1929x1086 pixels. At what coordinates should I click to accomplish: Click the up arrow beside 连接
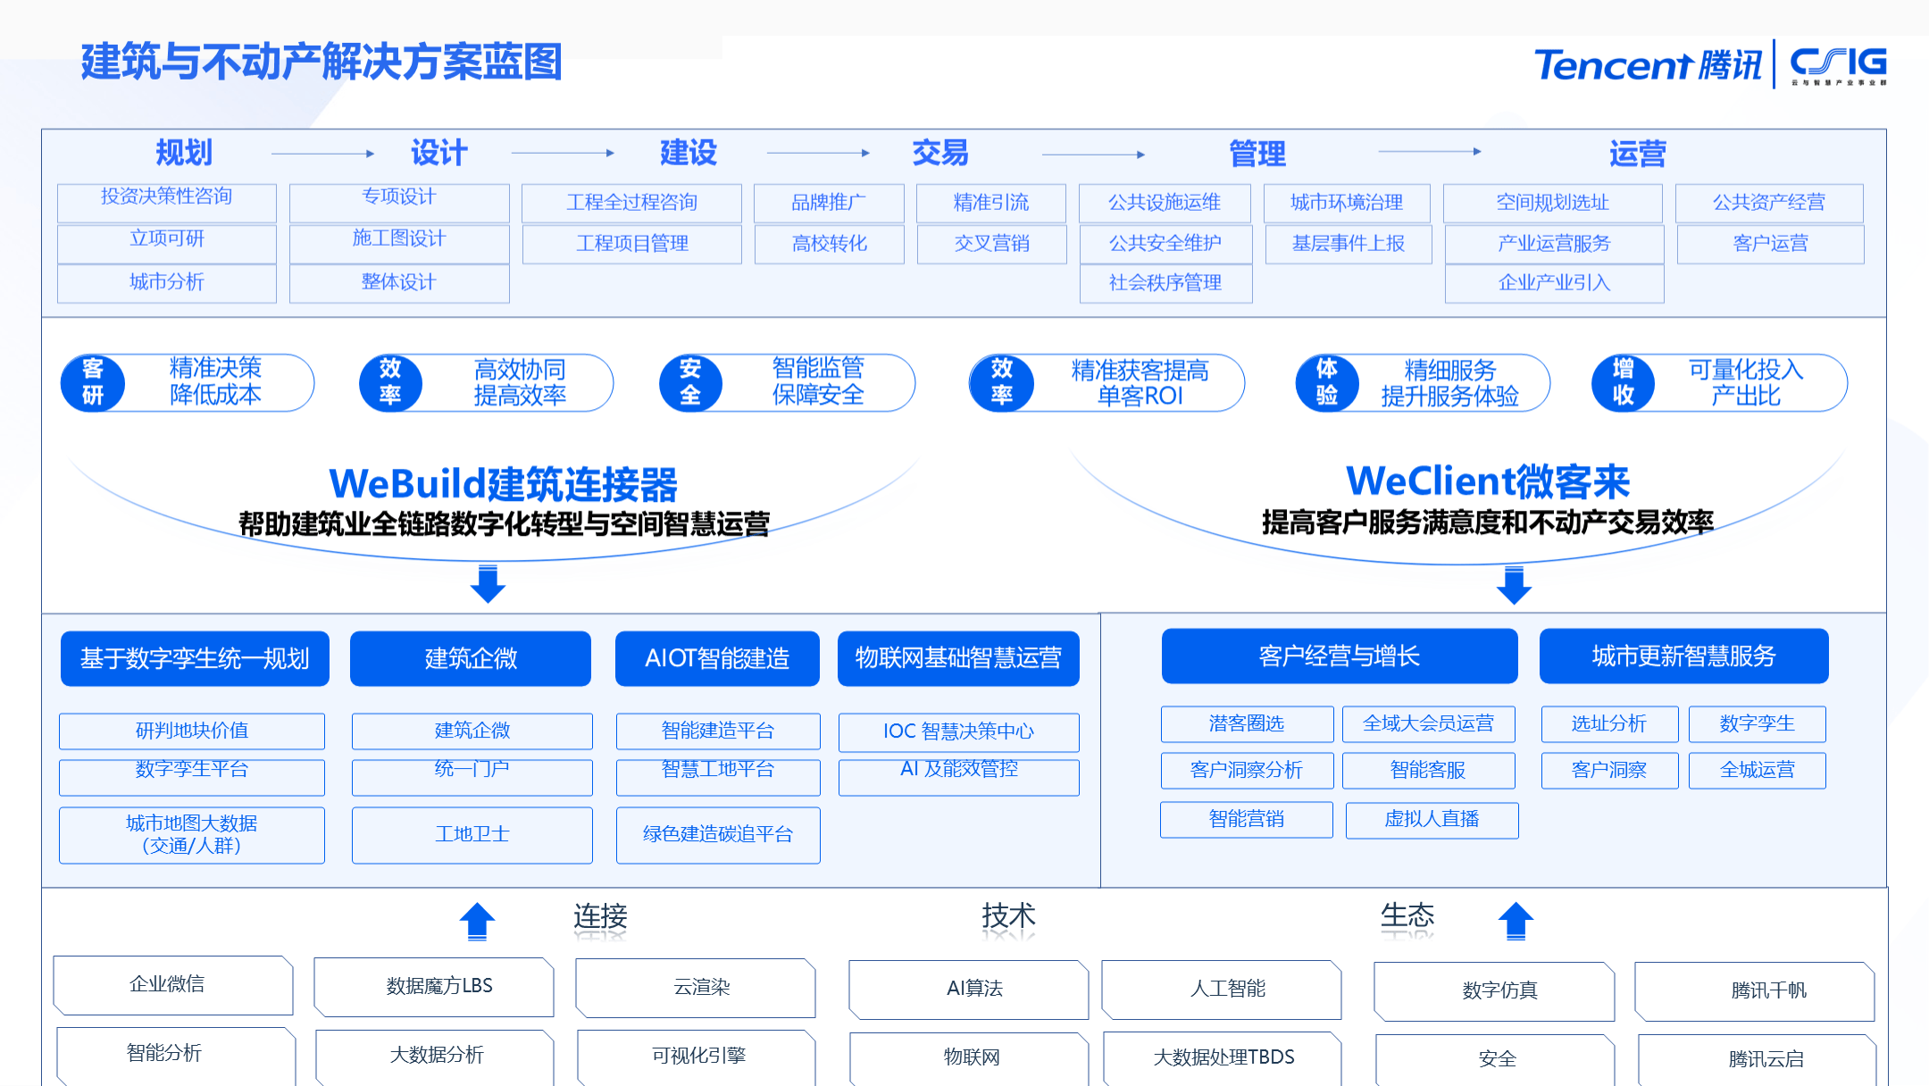pos(477,921)
